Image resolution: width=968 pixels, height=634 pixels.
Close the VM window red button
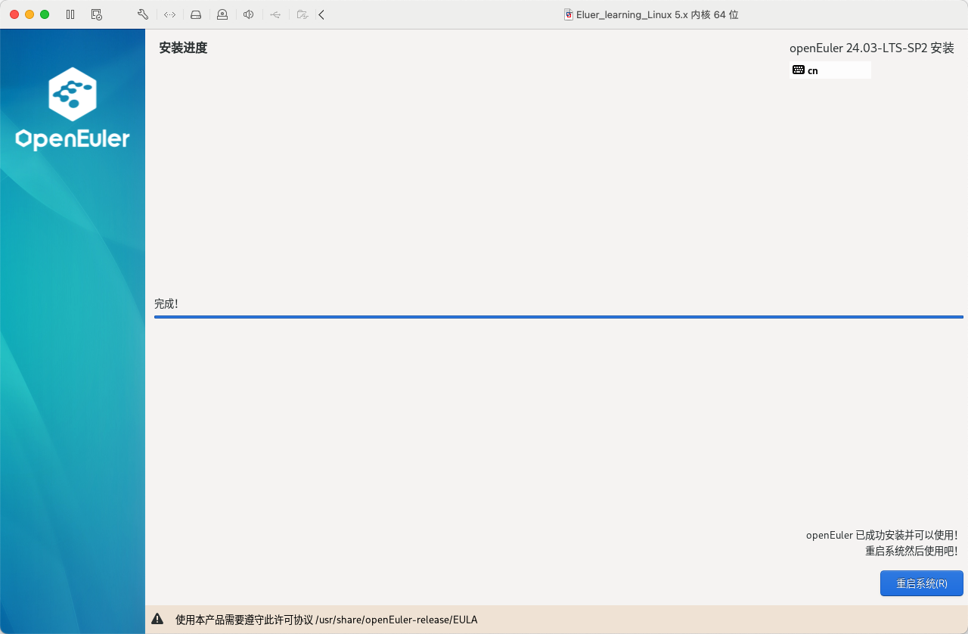tap(14, 14)
